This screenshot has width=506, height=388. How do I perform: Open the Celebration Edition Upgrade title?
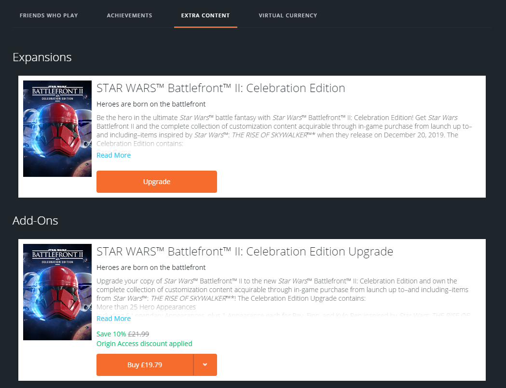pos(245,252)
